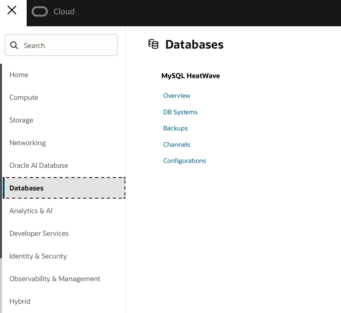341x313 pixels.
Task: Open the Home menu item
Action: coord(19,75)
